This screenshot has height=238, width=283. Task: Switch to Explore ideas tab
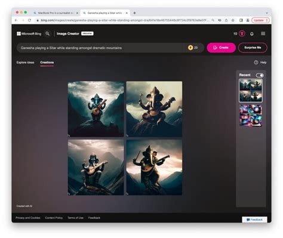[25, 63]
